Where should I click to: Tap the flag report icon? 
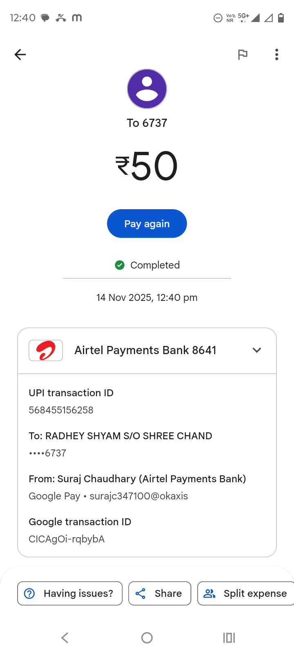243,54
